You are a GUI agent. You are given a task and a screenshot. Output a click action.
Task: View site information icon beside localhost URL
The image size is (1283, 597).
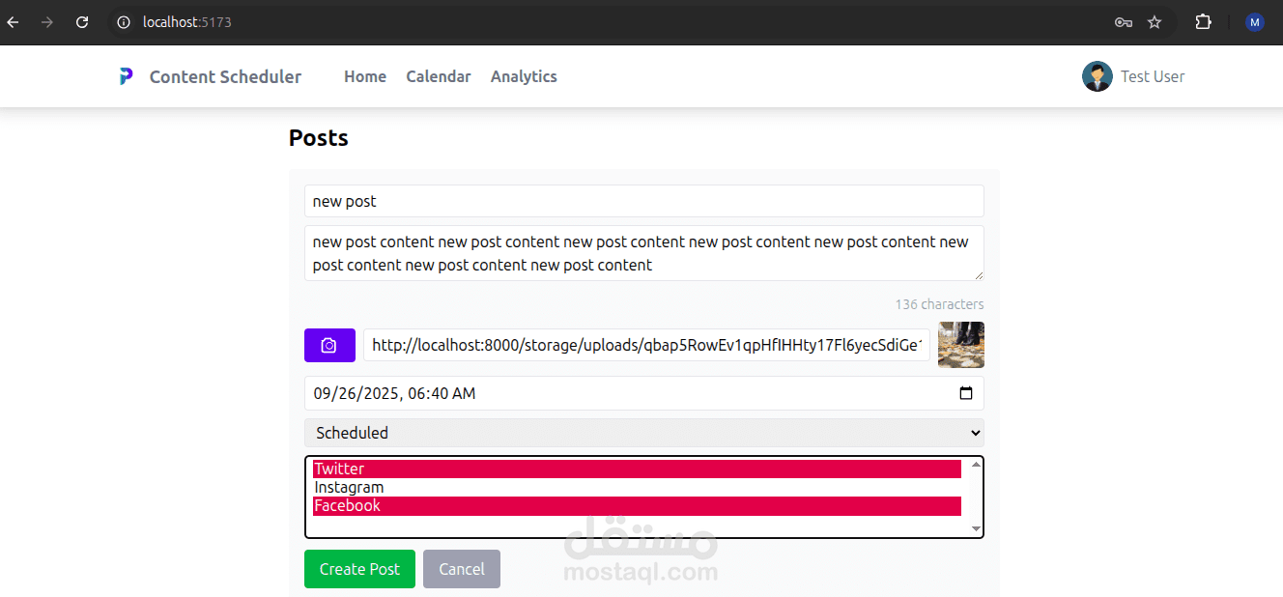[124, 22]
